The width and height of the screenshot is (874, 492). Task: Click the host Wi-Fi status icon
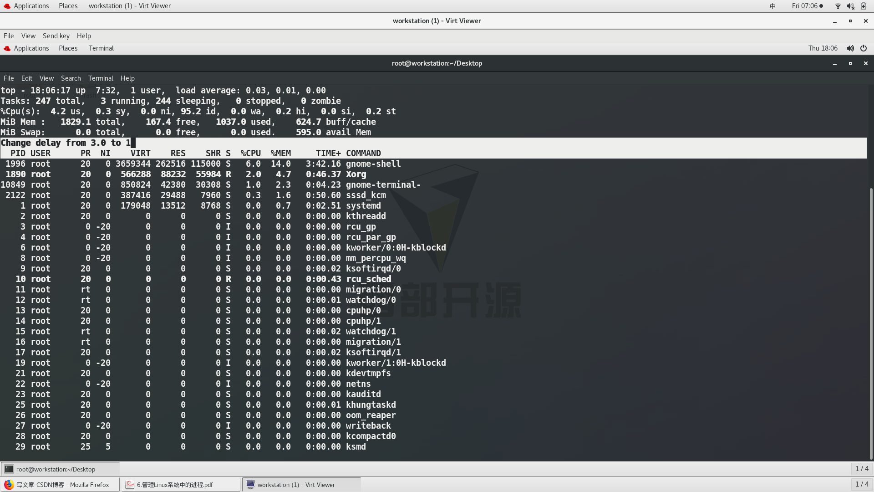click(x=838, y=6)
